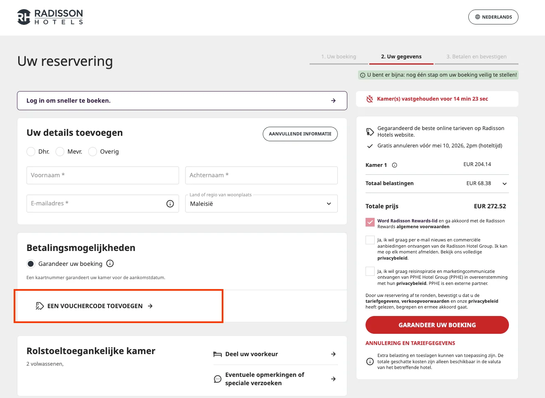Click the voucher tag icon

40,306
